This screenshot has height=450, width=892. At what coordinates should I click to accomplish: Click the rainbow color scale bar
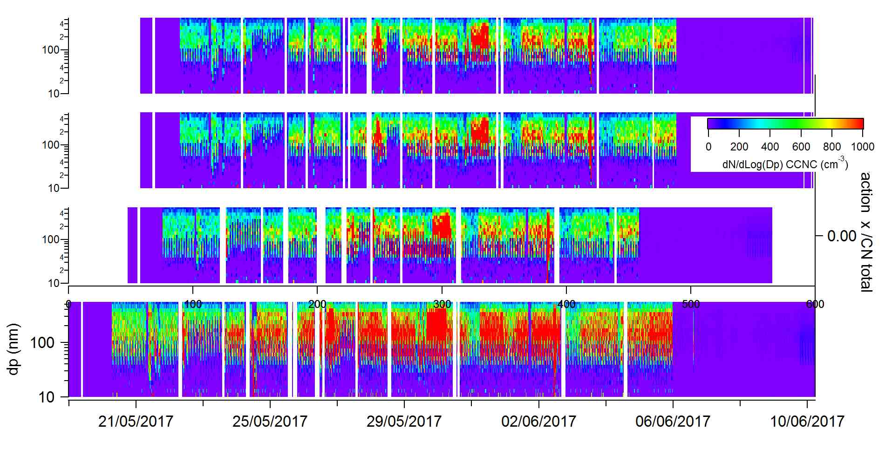click(785, 123)
